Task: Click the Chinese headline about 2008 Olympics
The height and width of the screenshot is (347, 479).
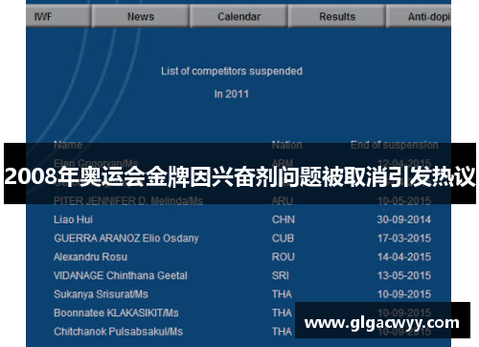Action: click(x=239, y=176)
